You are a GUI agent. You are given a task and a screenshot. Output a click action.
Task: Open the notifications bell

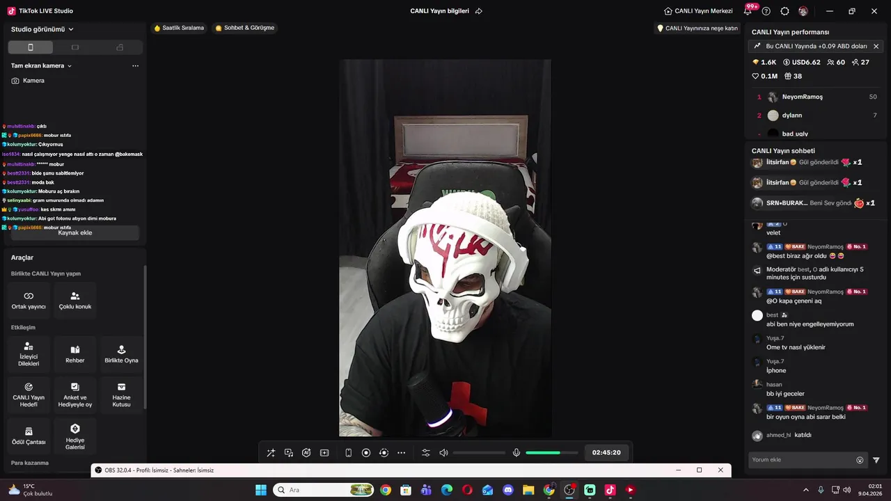[x=748, y=11]
